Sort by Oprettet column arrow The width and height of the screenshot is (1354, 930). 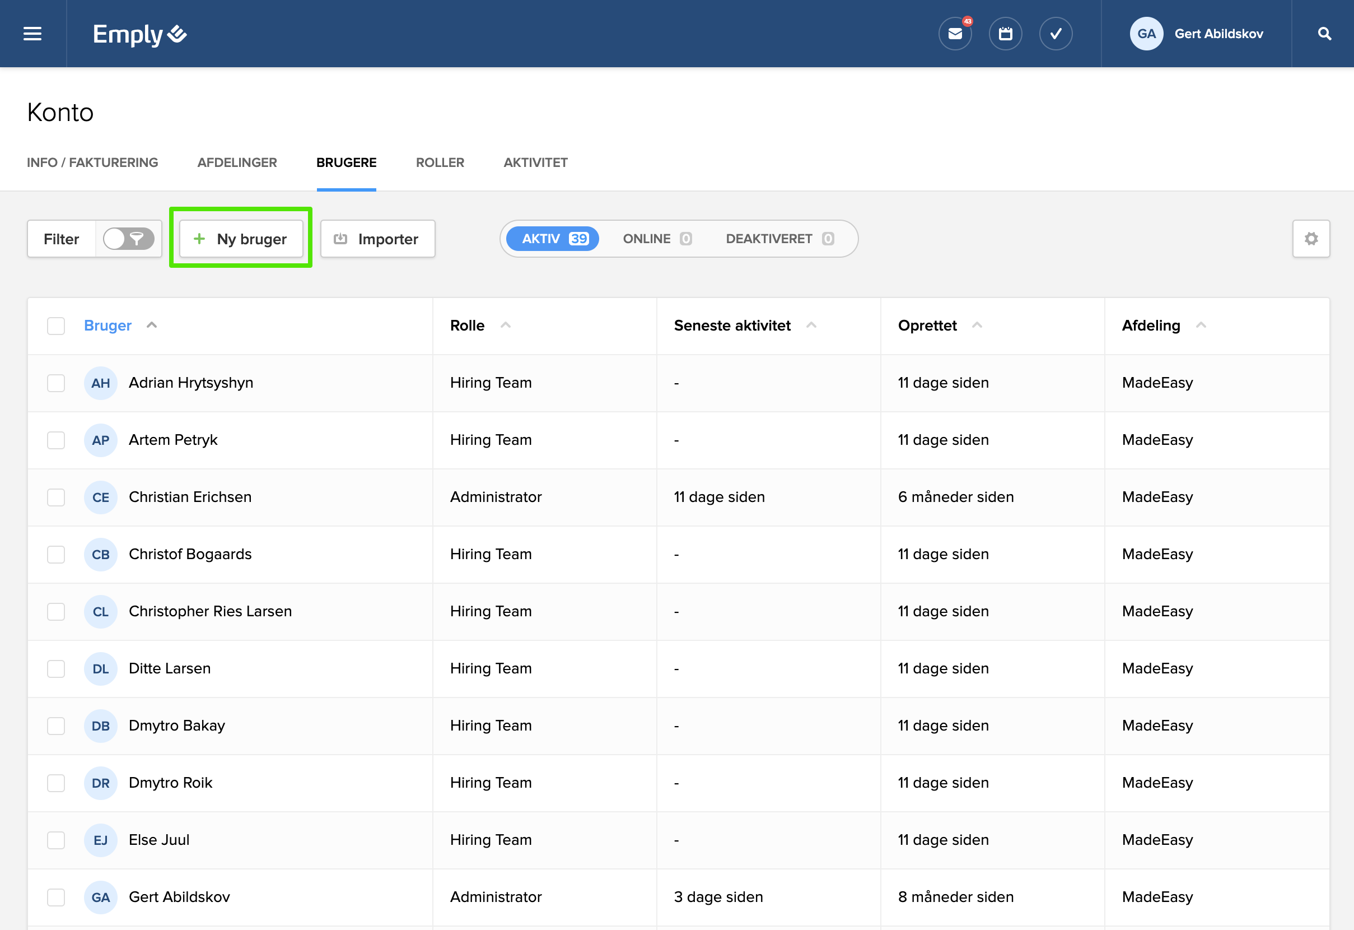click(977, 325)
